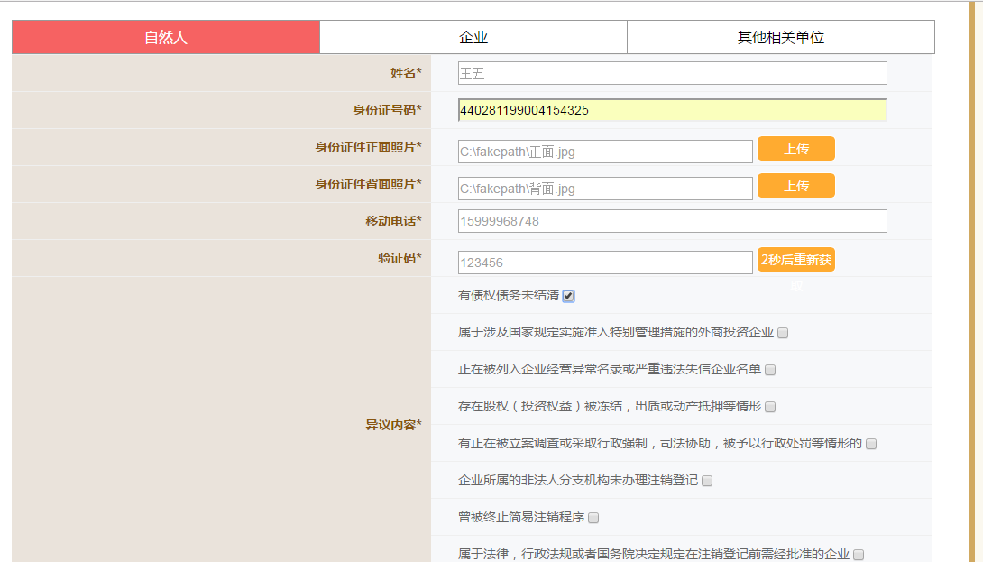This screenshot has height=562, width=983.
Task: Tick the 股权被冻结、出质或动产抵押 checkbox
Action: coord(770,407)
